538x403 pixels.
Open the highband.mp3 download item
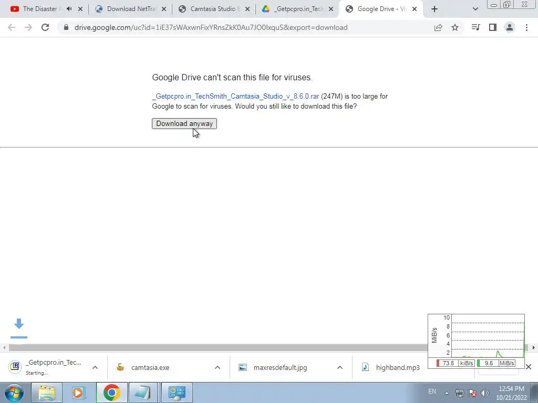[x=391, y=367]
